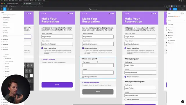Viewport: 186px width, 105px height.
Task: Click the + Invite a plus one link on canvas
Action: pos(48,60)
